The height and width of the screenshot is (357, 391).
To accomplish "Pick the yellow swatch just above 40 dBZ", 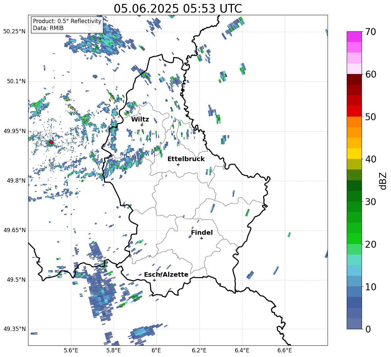I will point(354,154).
